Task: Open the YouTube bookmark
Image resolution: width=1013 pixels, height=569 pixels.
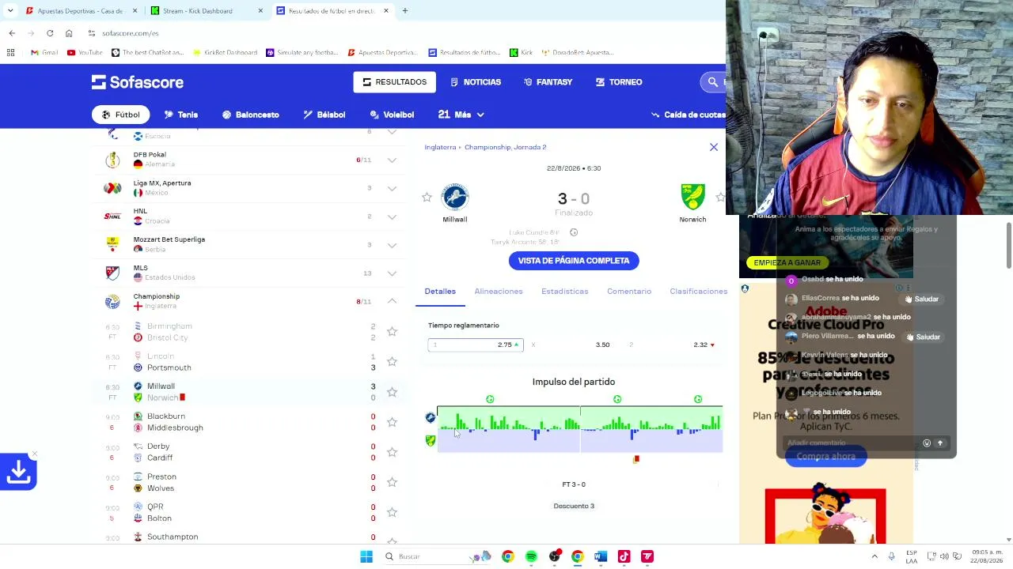Action: pos(85,53)
